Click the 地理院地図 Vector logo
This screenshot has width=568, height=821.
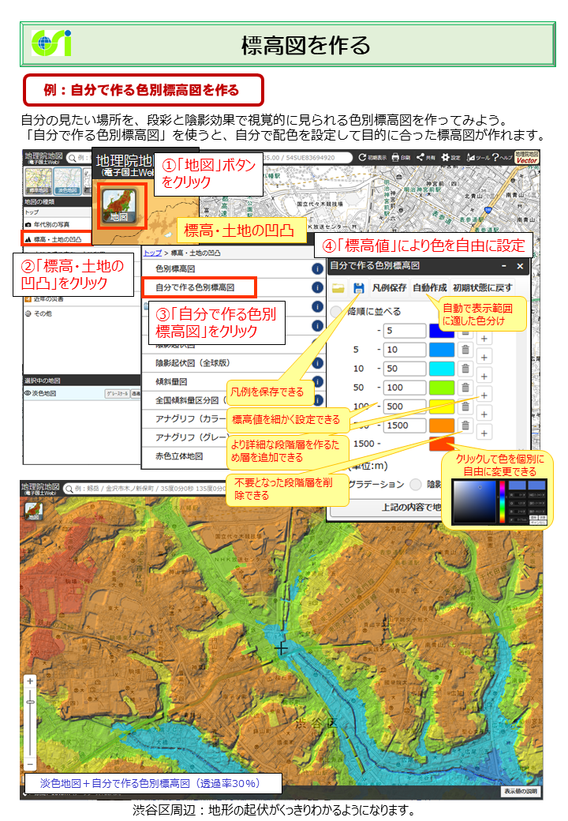[526, 158]
